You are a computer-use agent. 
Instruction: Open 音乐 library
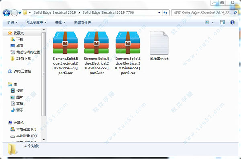20,110
